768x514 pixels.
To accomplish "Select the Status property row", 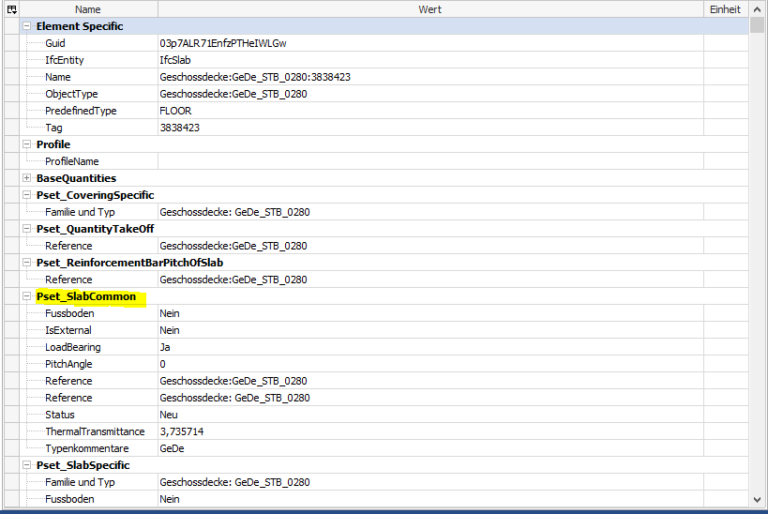I will (384, 415).
